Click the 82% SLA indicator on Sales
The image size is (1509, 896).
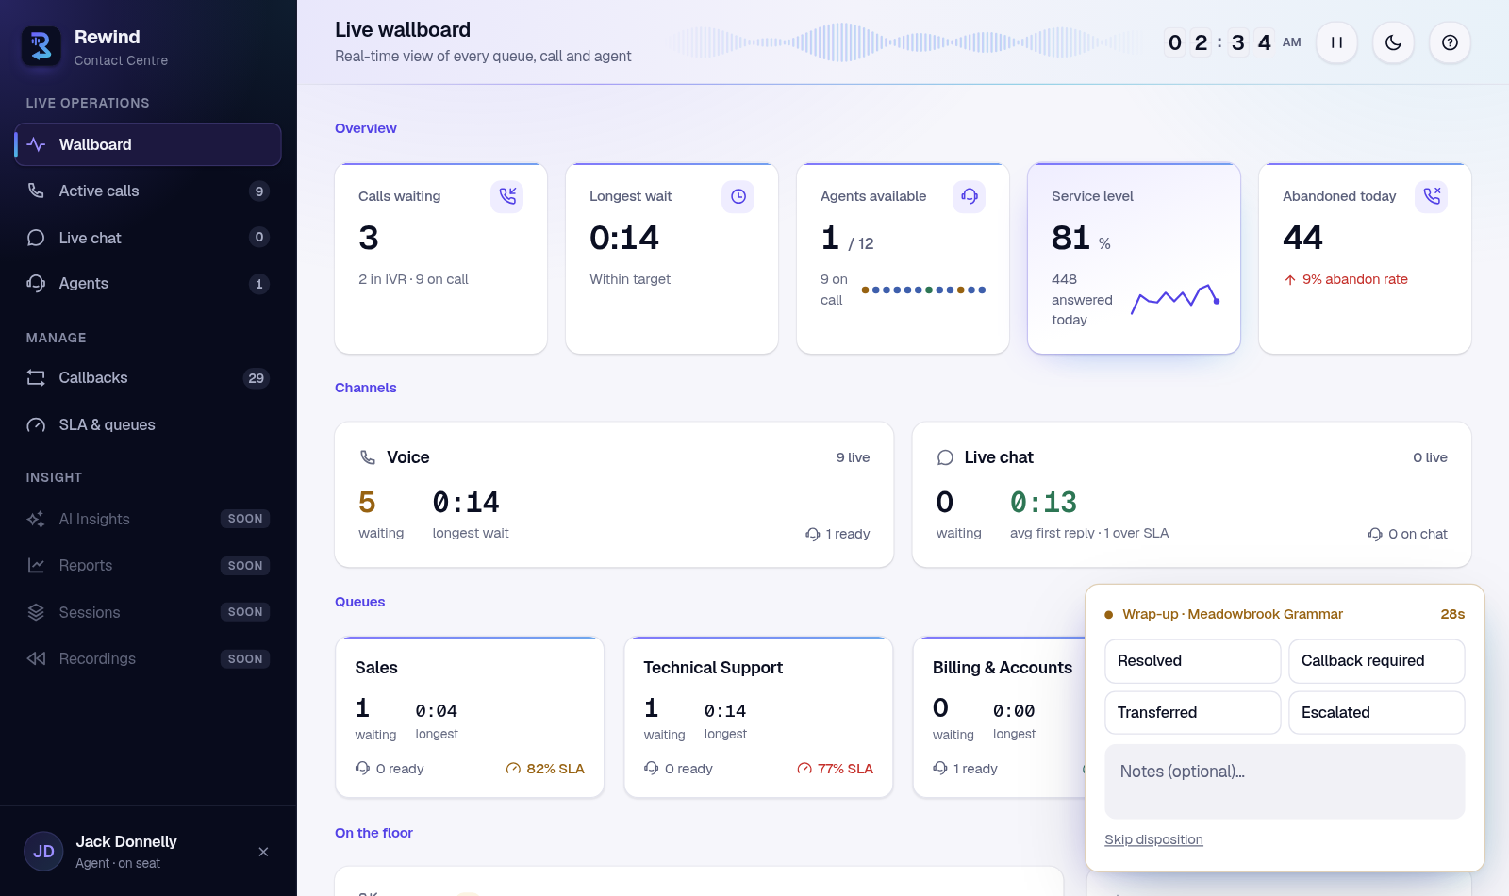point(545,769)
